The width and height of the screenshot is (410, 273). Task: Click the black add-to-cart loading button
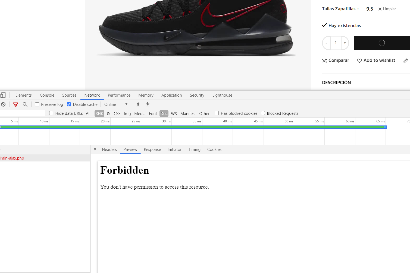pyautogui.click(x=381, y=43)
